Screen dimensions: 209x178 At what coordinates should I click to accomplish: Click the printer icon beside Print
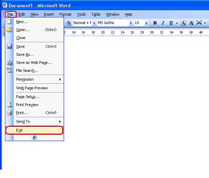pos(9,113)
